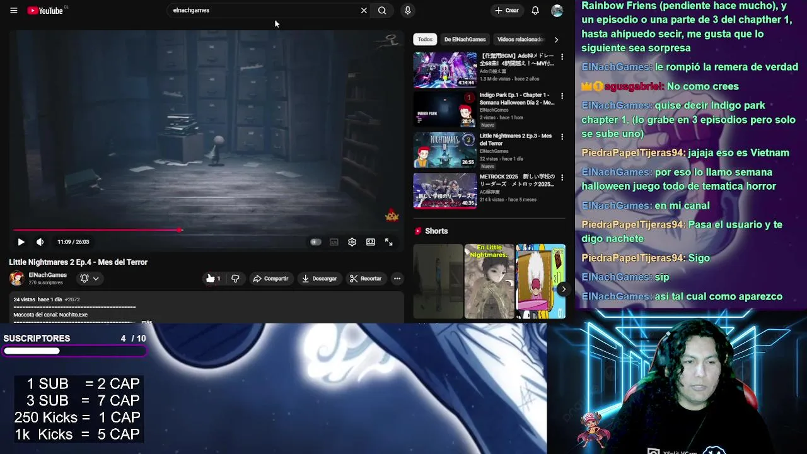Select the De ElNachGames filter chip
807x454 pixels.
[465, 39]
